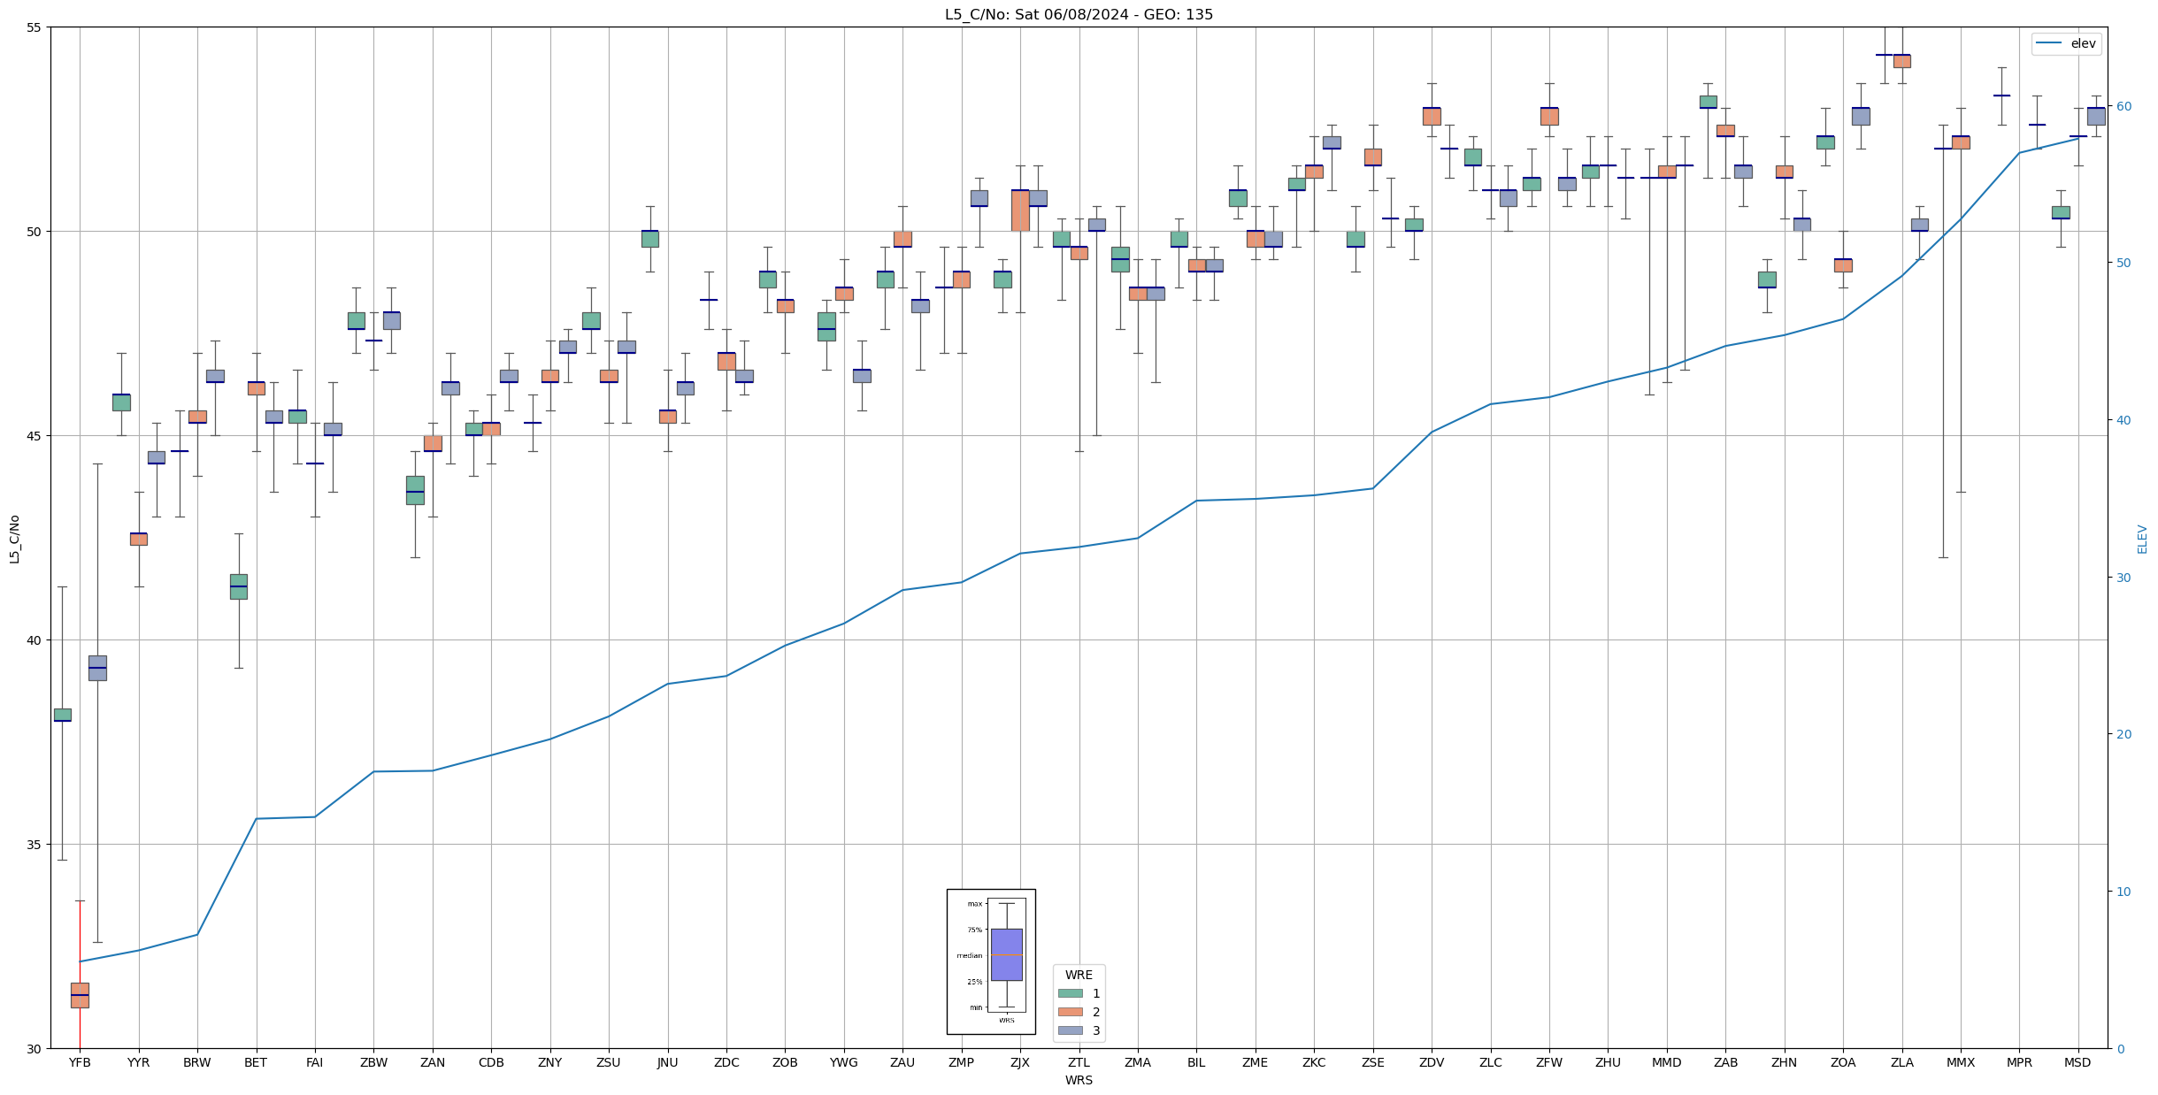Click the blue-gray WRE 3 legend swatch

(1070, 1030)
